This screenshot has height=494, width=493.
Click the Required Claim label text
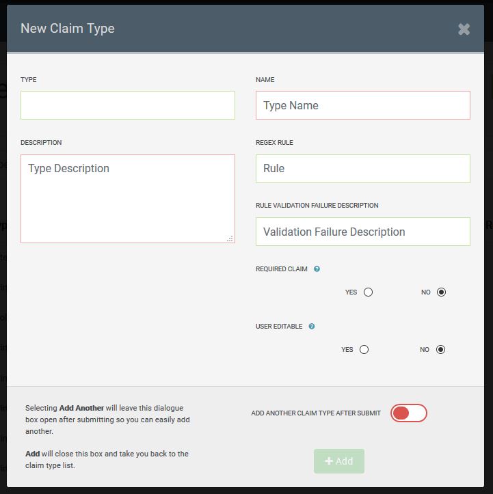282,269
